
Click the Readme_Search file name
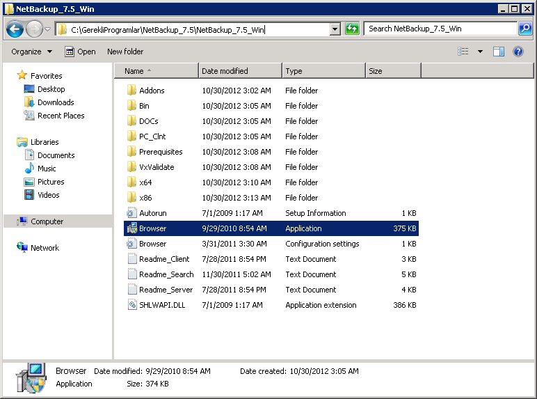(x=166, y=274)
